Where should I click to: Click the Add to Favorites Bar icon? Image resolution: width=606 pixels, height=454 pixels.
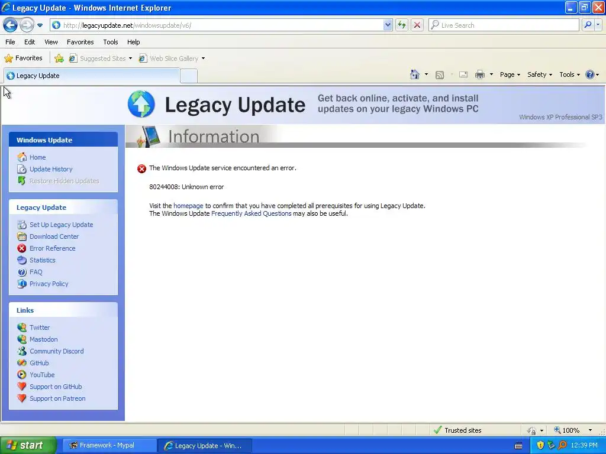point(59,59)
